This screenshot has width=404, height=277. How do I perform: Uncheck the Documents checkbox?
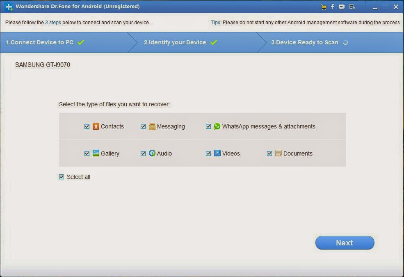tap(269, 153)
